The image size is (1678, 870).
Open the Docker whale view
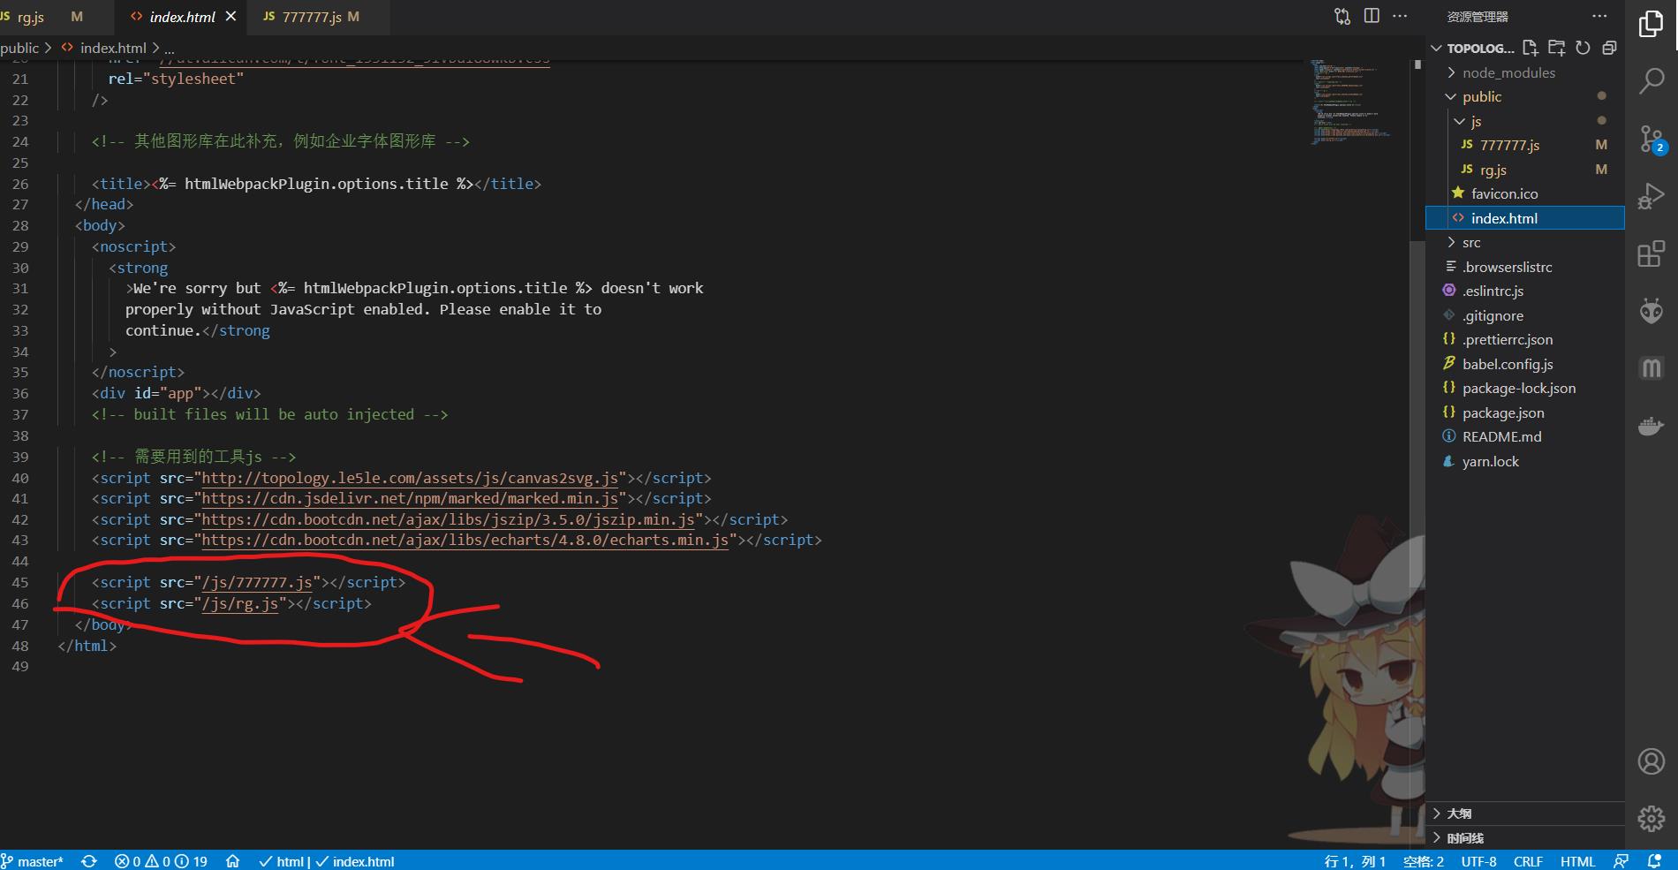[x=1651, y=427]
